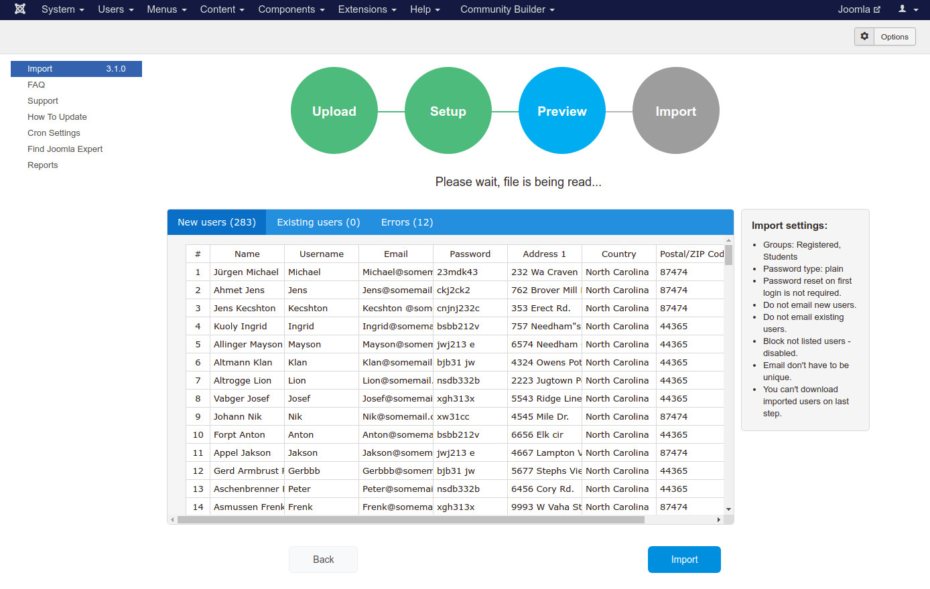Click the gray Import step circle
Image resolution: width=930 pixels, height=589 pixels.
coord(675,111)
